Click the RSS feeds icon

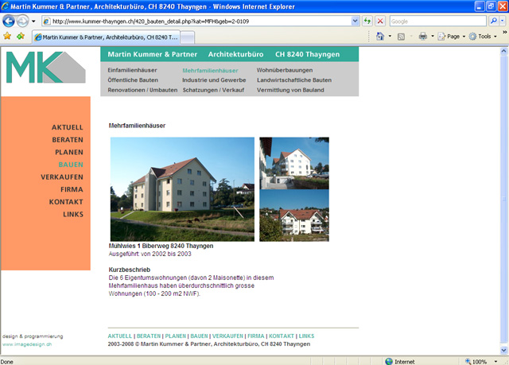tap(402, 37)
